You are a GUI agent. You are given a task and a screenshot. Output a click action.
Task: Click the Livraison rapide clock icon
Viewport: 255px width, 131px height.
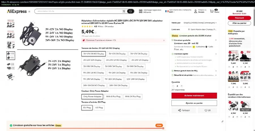pyautogui.click(x=173, y=54)
